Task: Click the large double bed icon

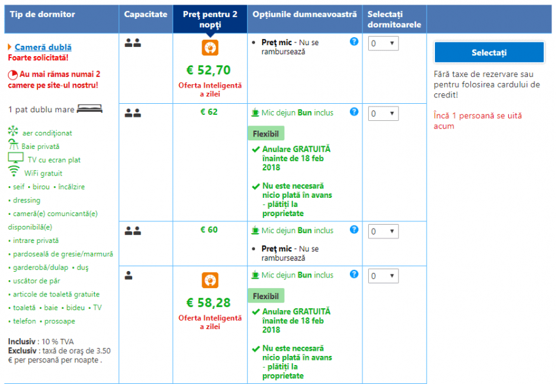Action: pos(90,109)
